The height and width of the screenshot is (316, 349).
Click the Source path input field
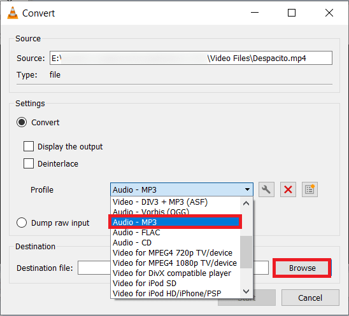[191, 58]
